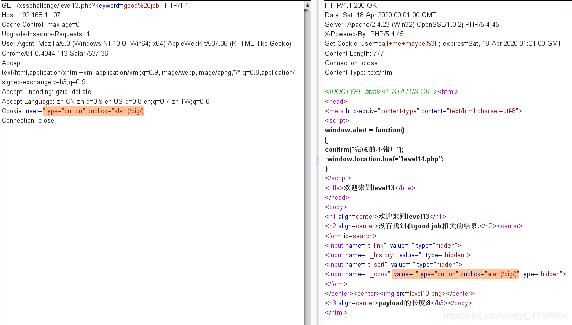Image resolution: width=572 pixels, height=325 pixels.
Task: Click the GET /xsschallenge/level13.php request line
Action: (95, 6)
